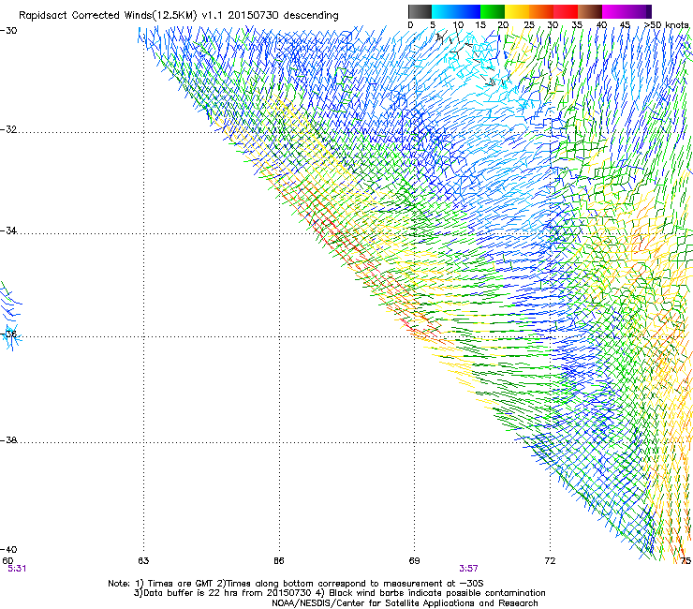Click the '63' longitude axis label
The image size is (693, 609).
[143, 561]
